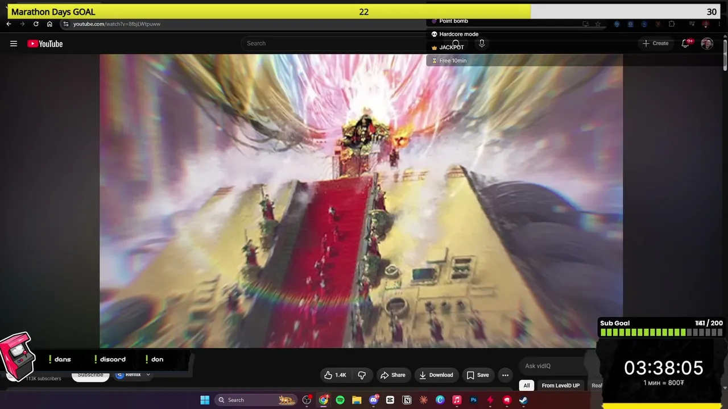Click the Point bomb overlay entry

[x=449, y=21]
